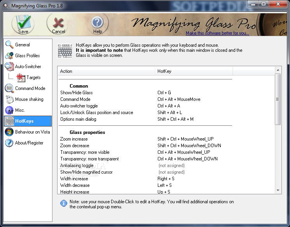Go to Command Mode settings
Image resolution: width=290 pixels, height=227 pixels.
click(x=30, y=88)
